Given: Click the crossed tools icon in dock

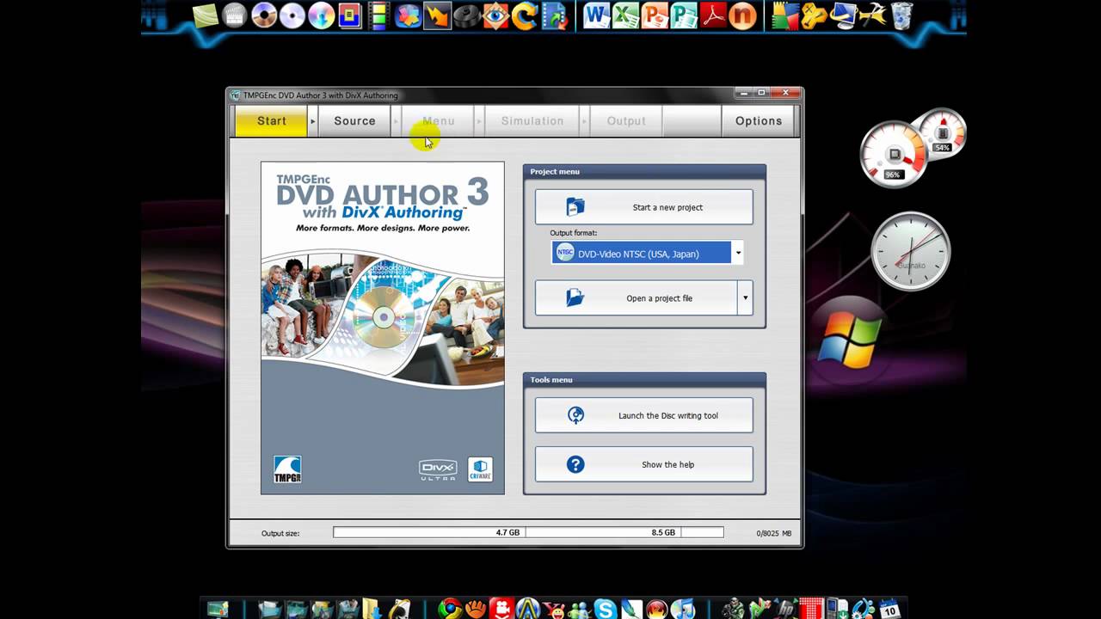Looking at the screenshot, I should 873,15.
